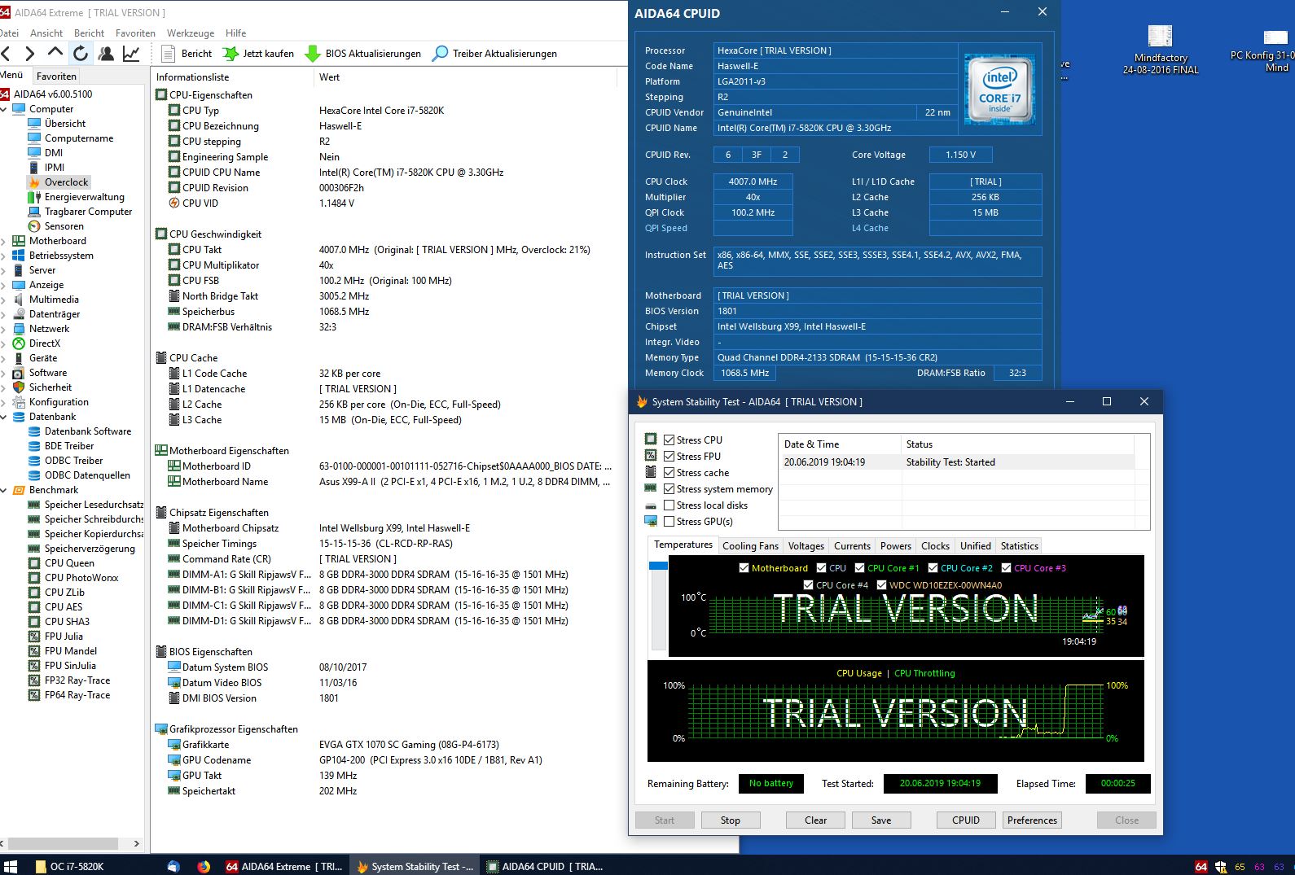Expand the Software tree node

[4, 373]
